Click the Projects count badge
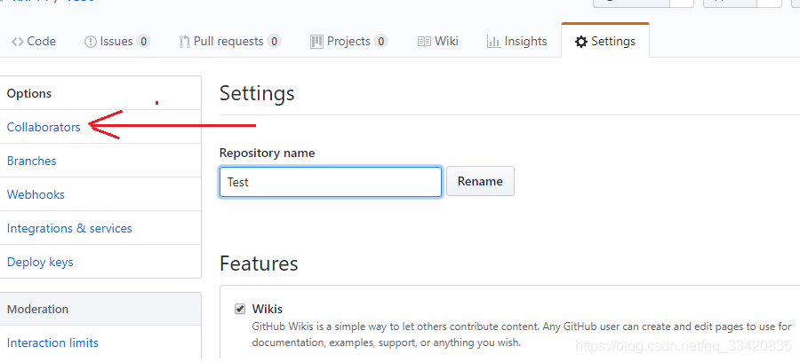Viewport: 800px width, 362px height. 380,41
